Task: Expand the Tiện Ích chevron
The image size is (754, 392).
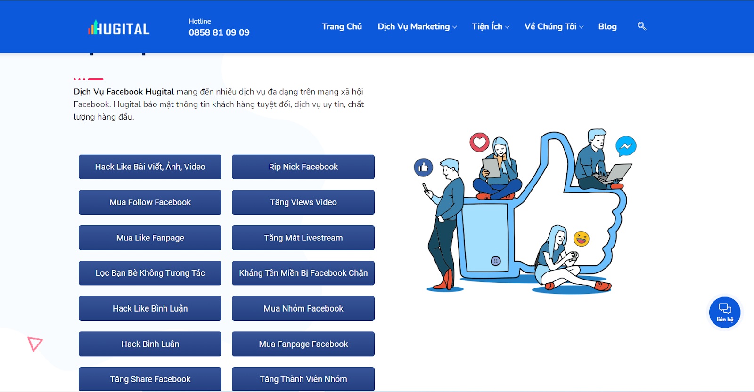Action: pyautogui.click(x=508, y=27)
